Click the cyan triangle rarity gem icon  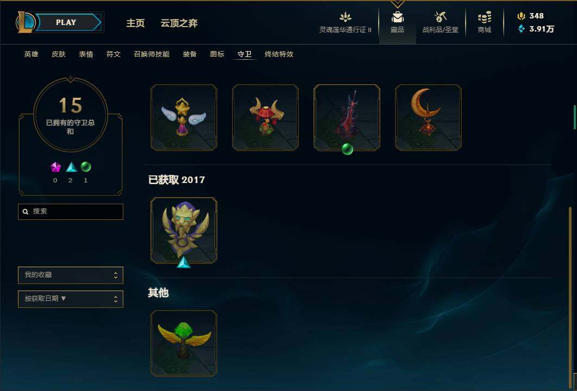pos(71,167)
